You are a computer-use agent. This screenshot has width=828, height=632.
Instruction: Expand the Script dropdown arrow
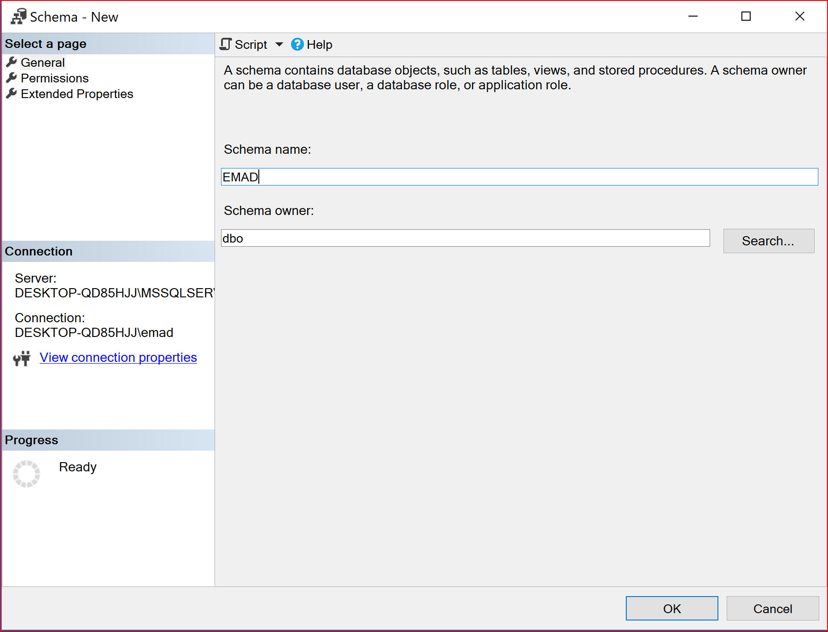point(279,45)
